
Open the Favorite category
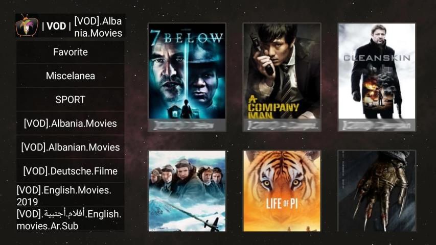tap(71, 52)
